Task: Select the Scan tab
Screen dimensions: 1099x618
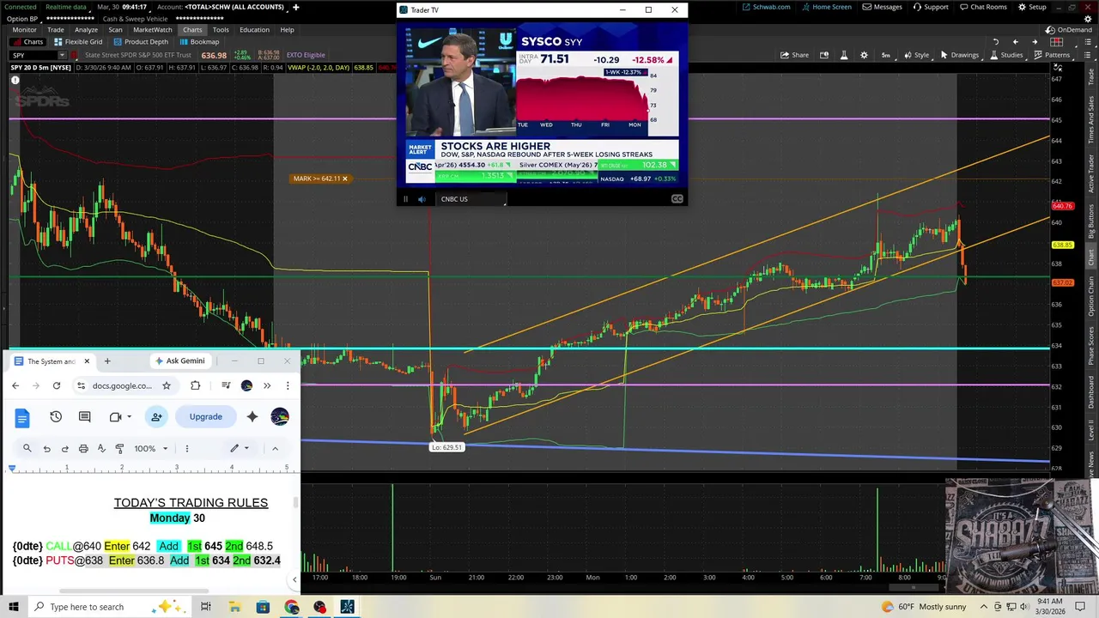Action: 115,29
